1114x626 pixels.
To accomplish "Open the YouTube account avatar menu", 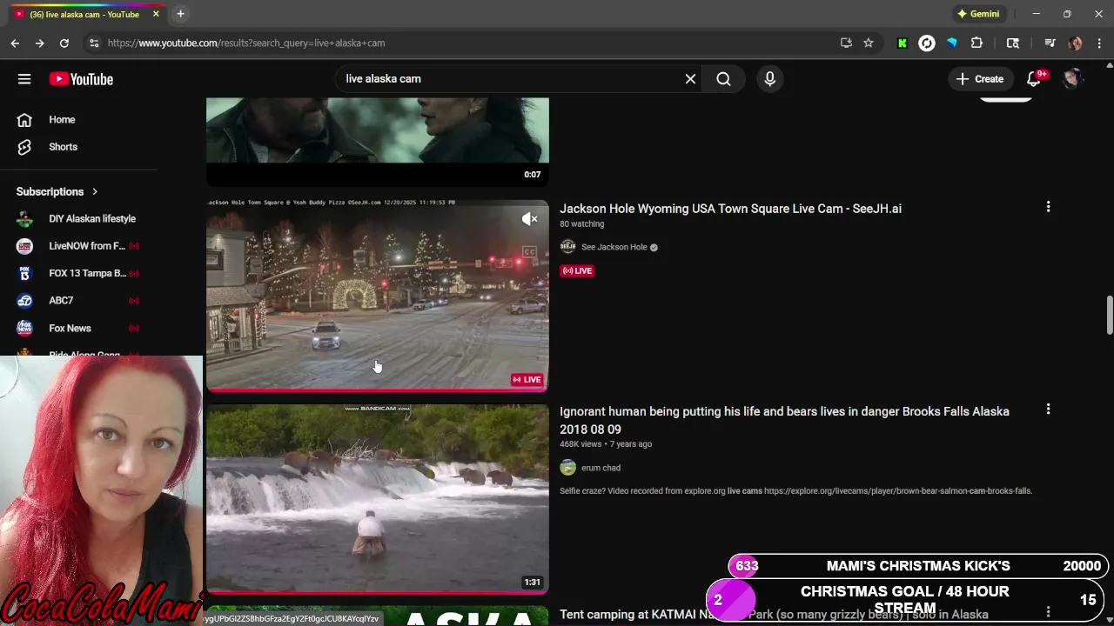I will point(1072,79).
